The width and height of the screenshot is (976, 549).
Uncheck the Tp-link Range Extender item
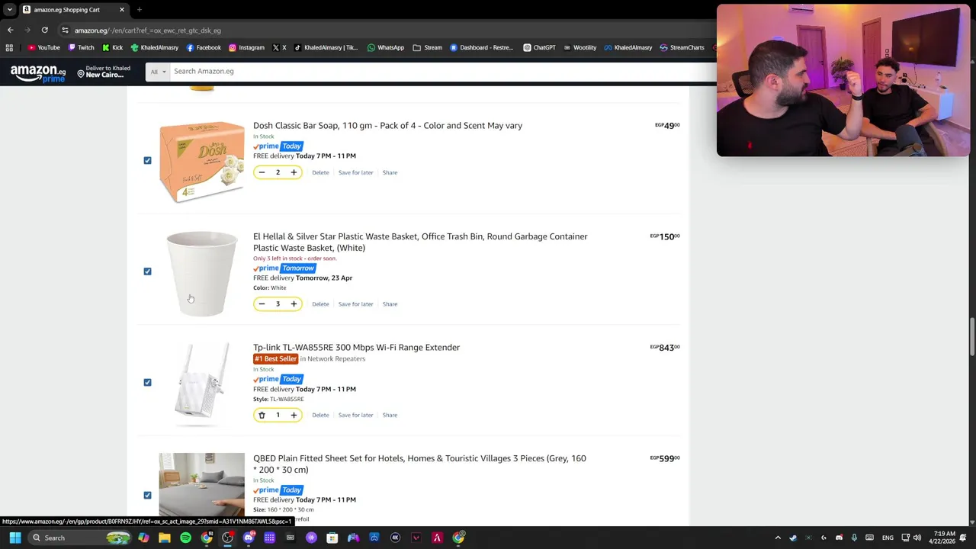coord(147,382)
